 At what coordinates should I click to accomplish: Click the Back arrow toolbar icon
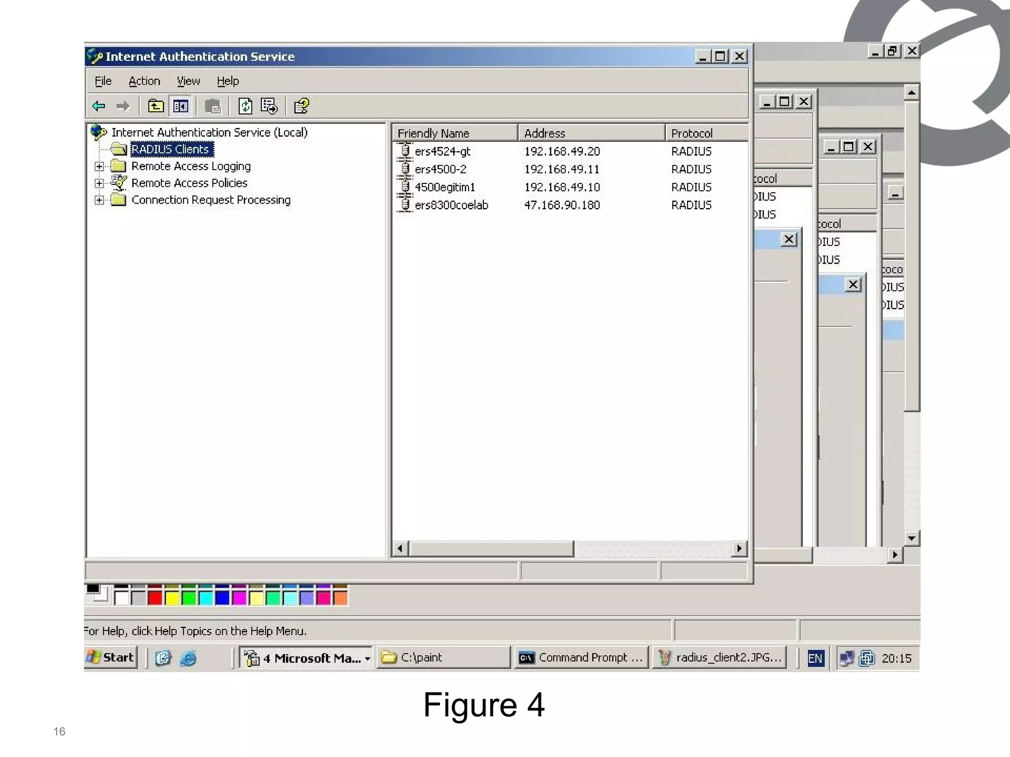coord(99,106)
